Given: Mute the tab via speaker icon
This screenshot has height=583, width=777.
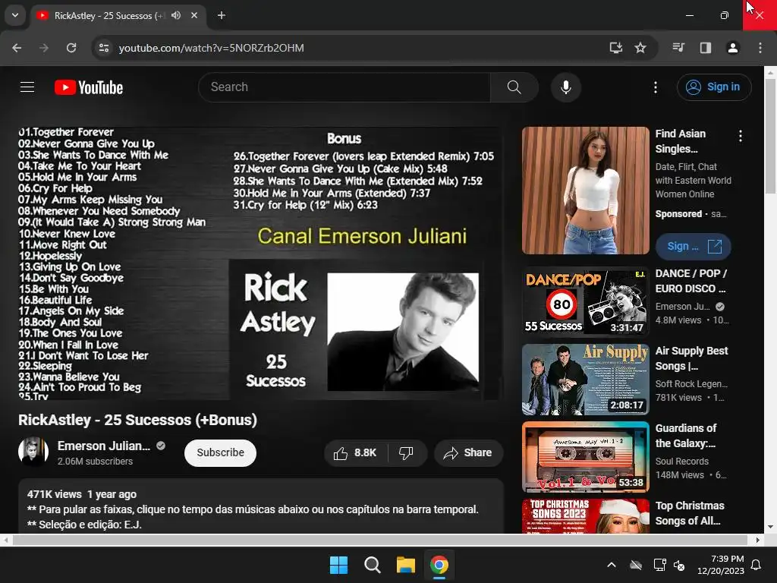Looking at the screenshot, I should coord(176,15).
